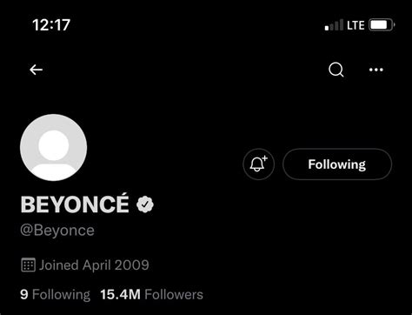Click the word Followers label
Image resolution: width=412 pixels, height=315 pixels.
point(174,295)
